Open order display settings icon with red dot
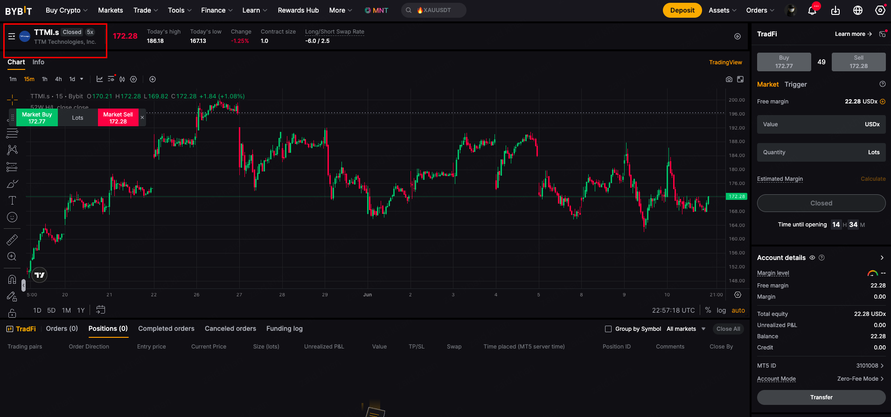Image resolution: width=891 pixels, height=417 pixels. click(x=111, y=79)
